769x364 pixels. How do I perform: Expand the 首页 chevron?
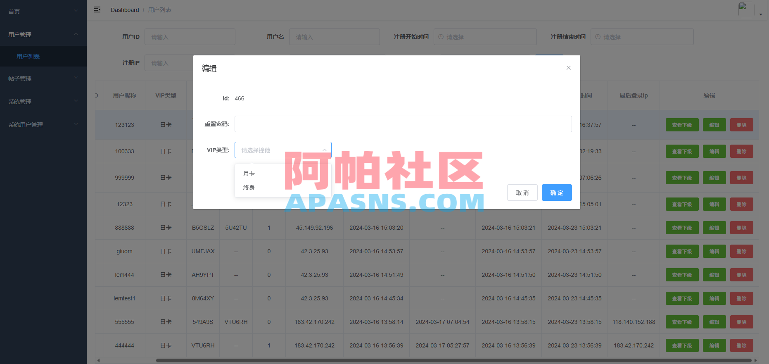point(76,11)
